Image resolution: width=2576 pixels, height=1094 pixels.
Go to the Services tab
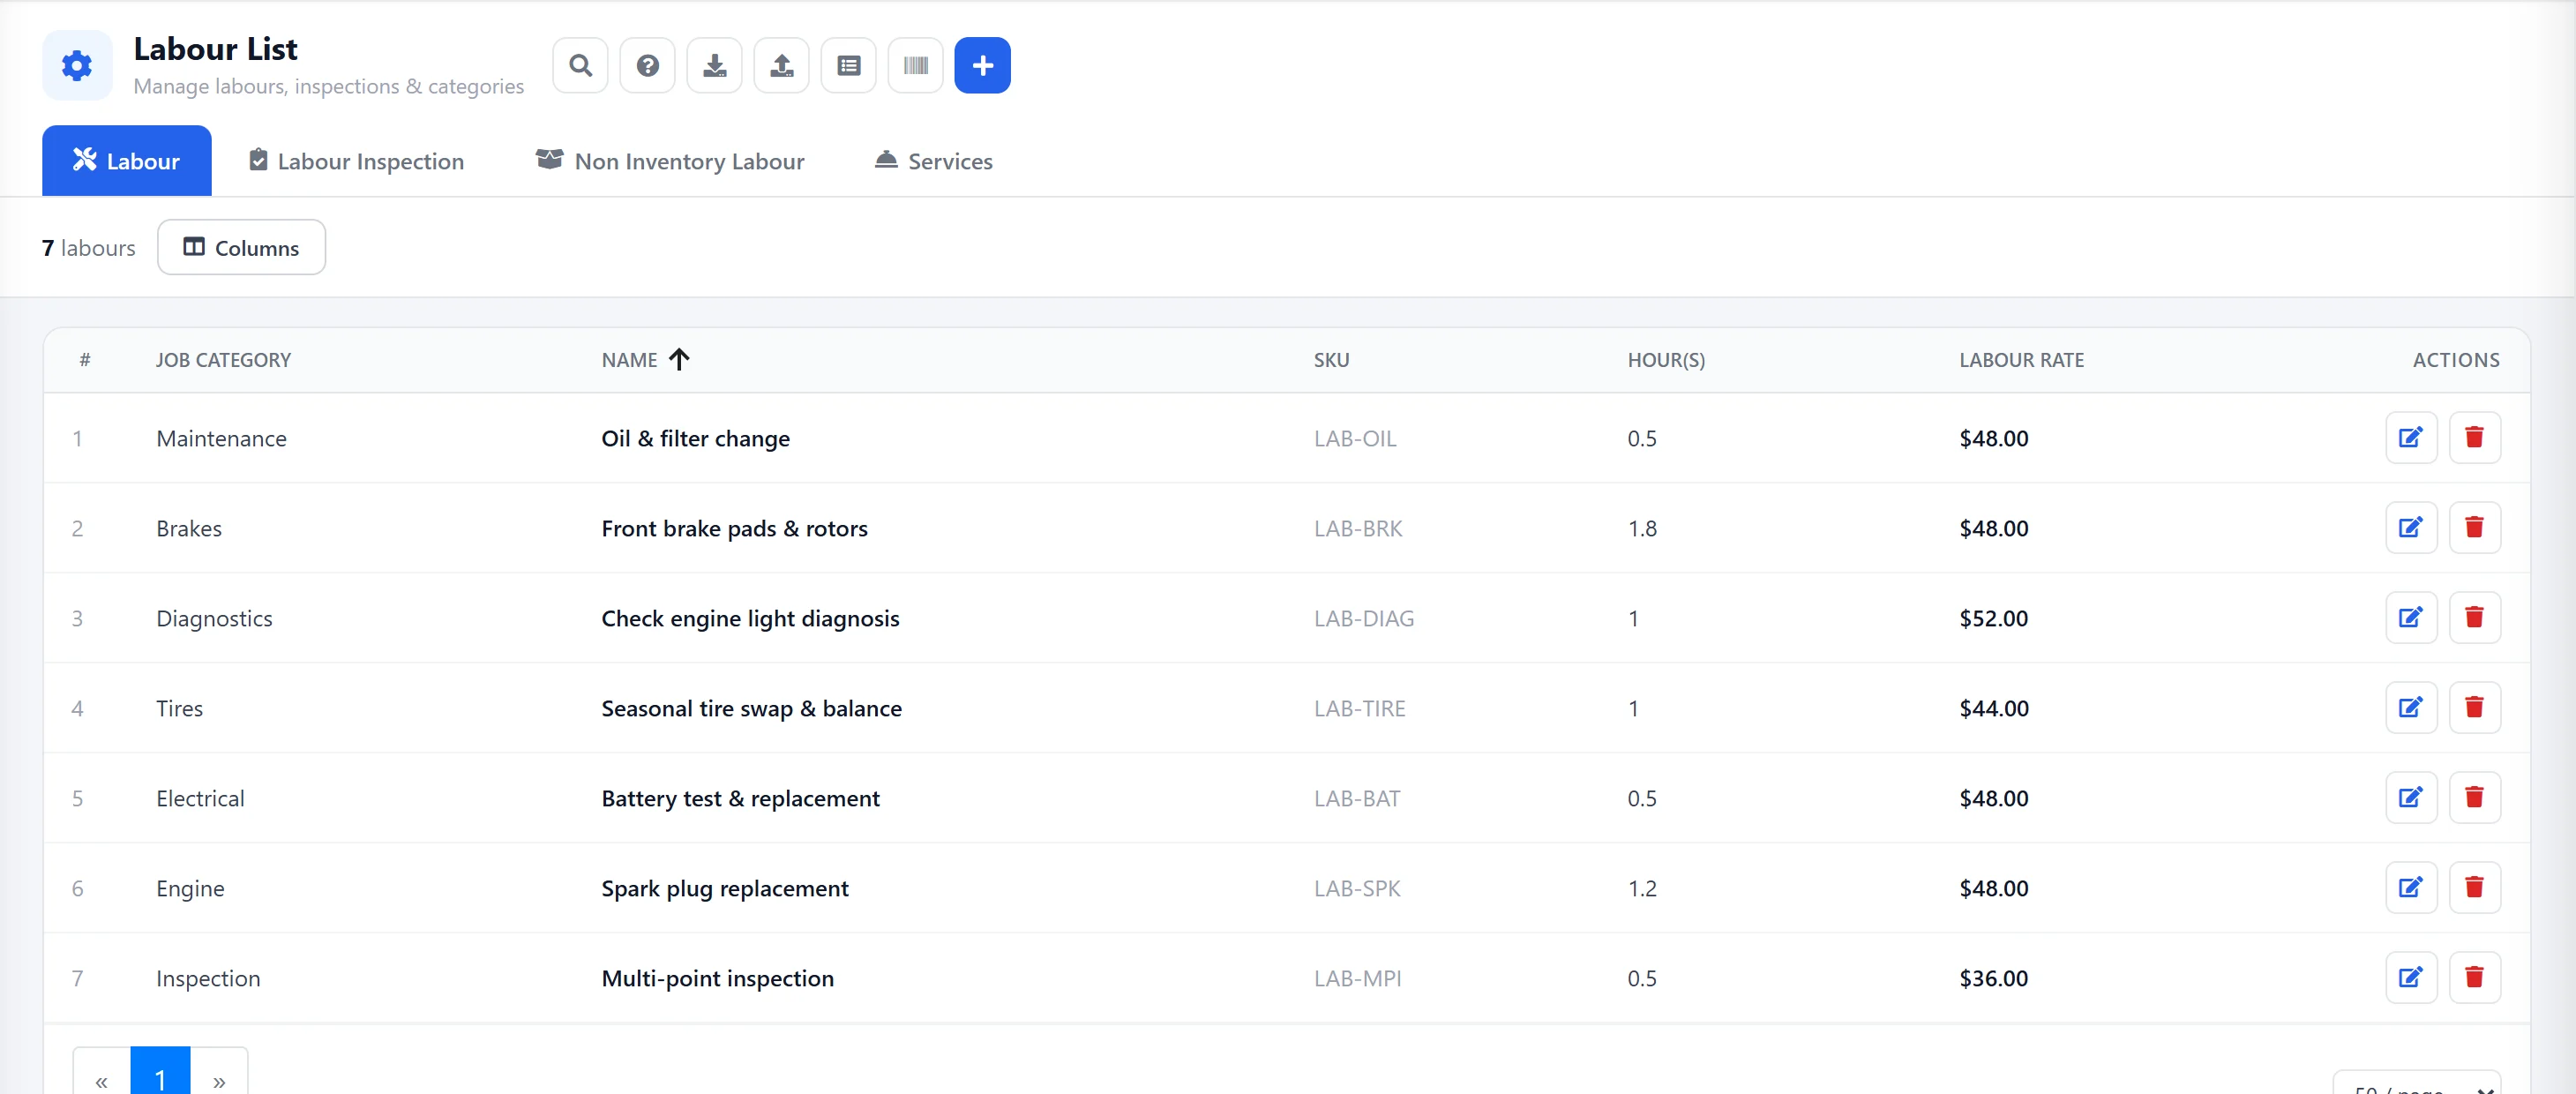(934, 160)
